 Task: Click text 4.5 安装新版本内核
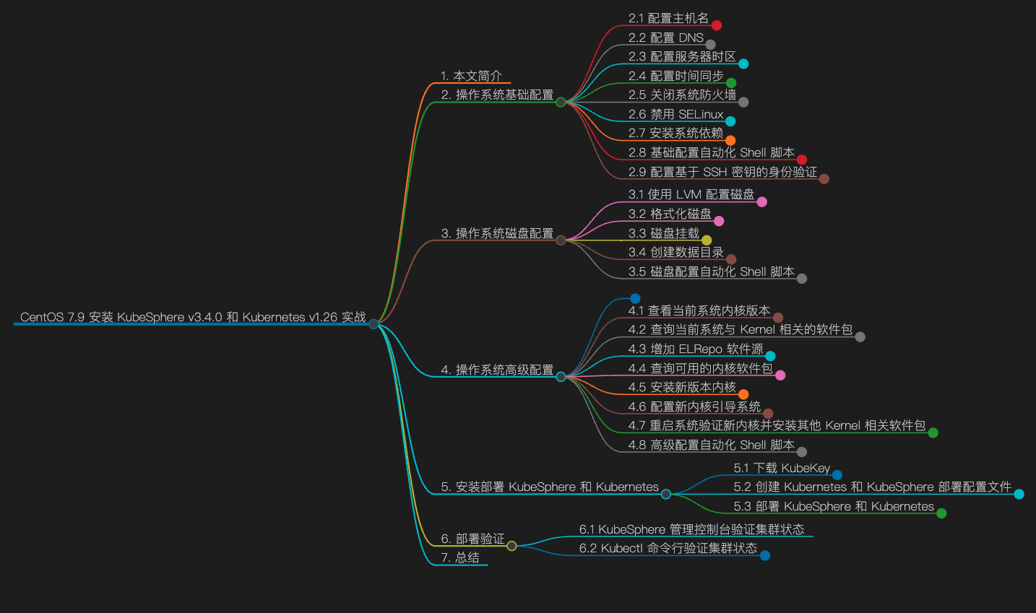682,387
